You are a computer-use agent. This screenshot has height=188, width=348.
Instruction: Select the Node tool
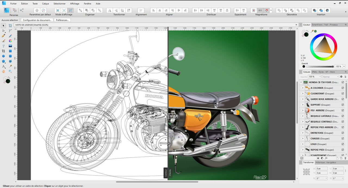click(4, 31)
